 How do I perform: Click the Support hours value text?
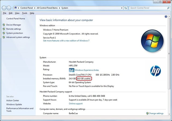tap(93, 100)
